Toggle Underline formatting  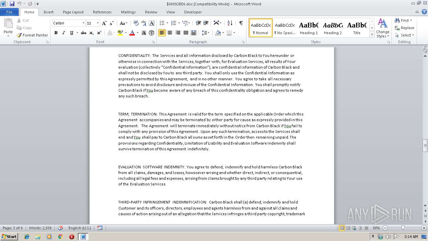[71, 33]
